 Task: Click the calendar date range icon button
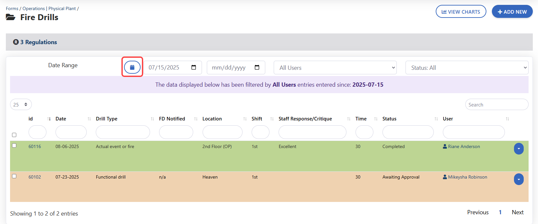pos(132,67)
